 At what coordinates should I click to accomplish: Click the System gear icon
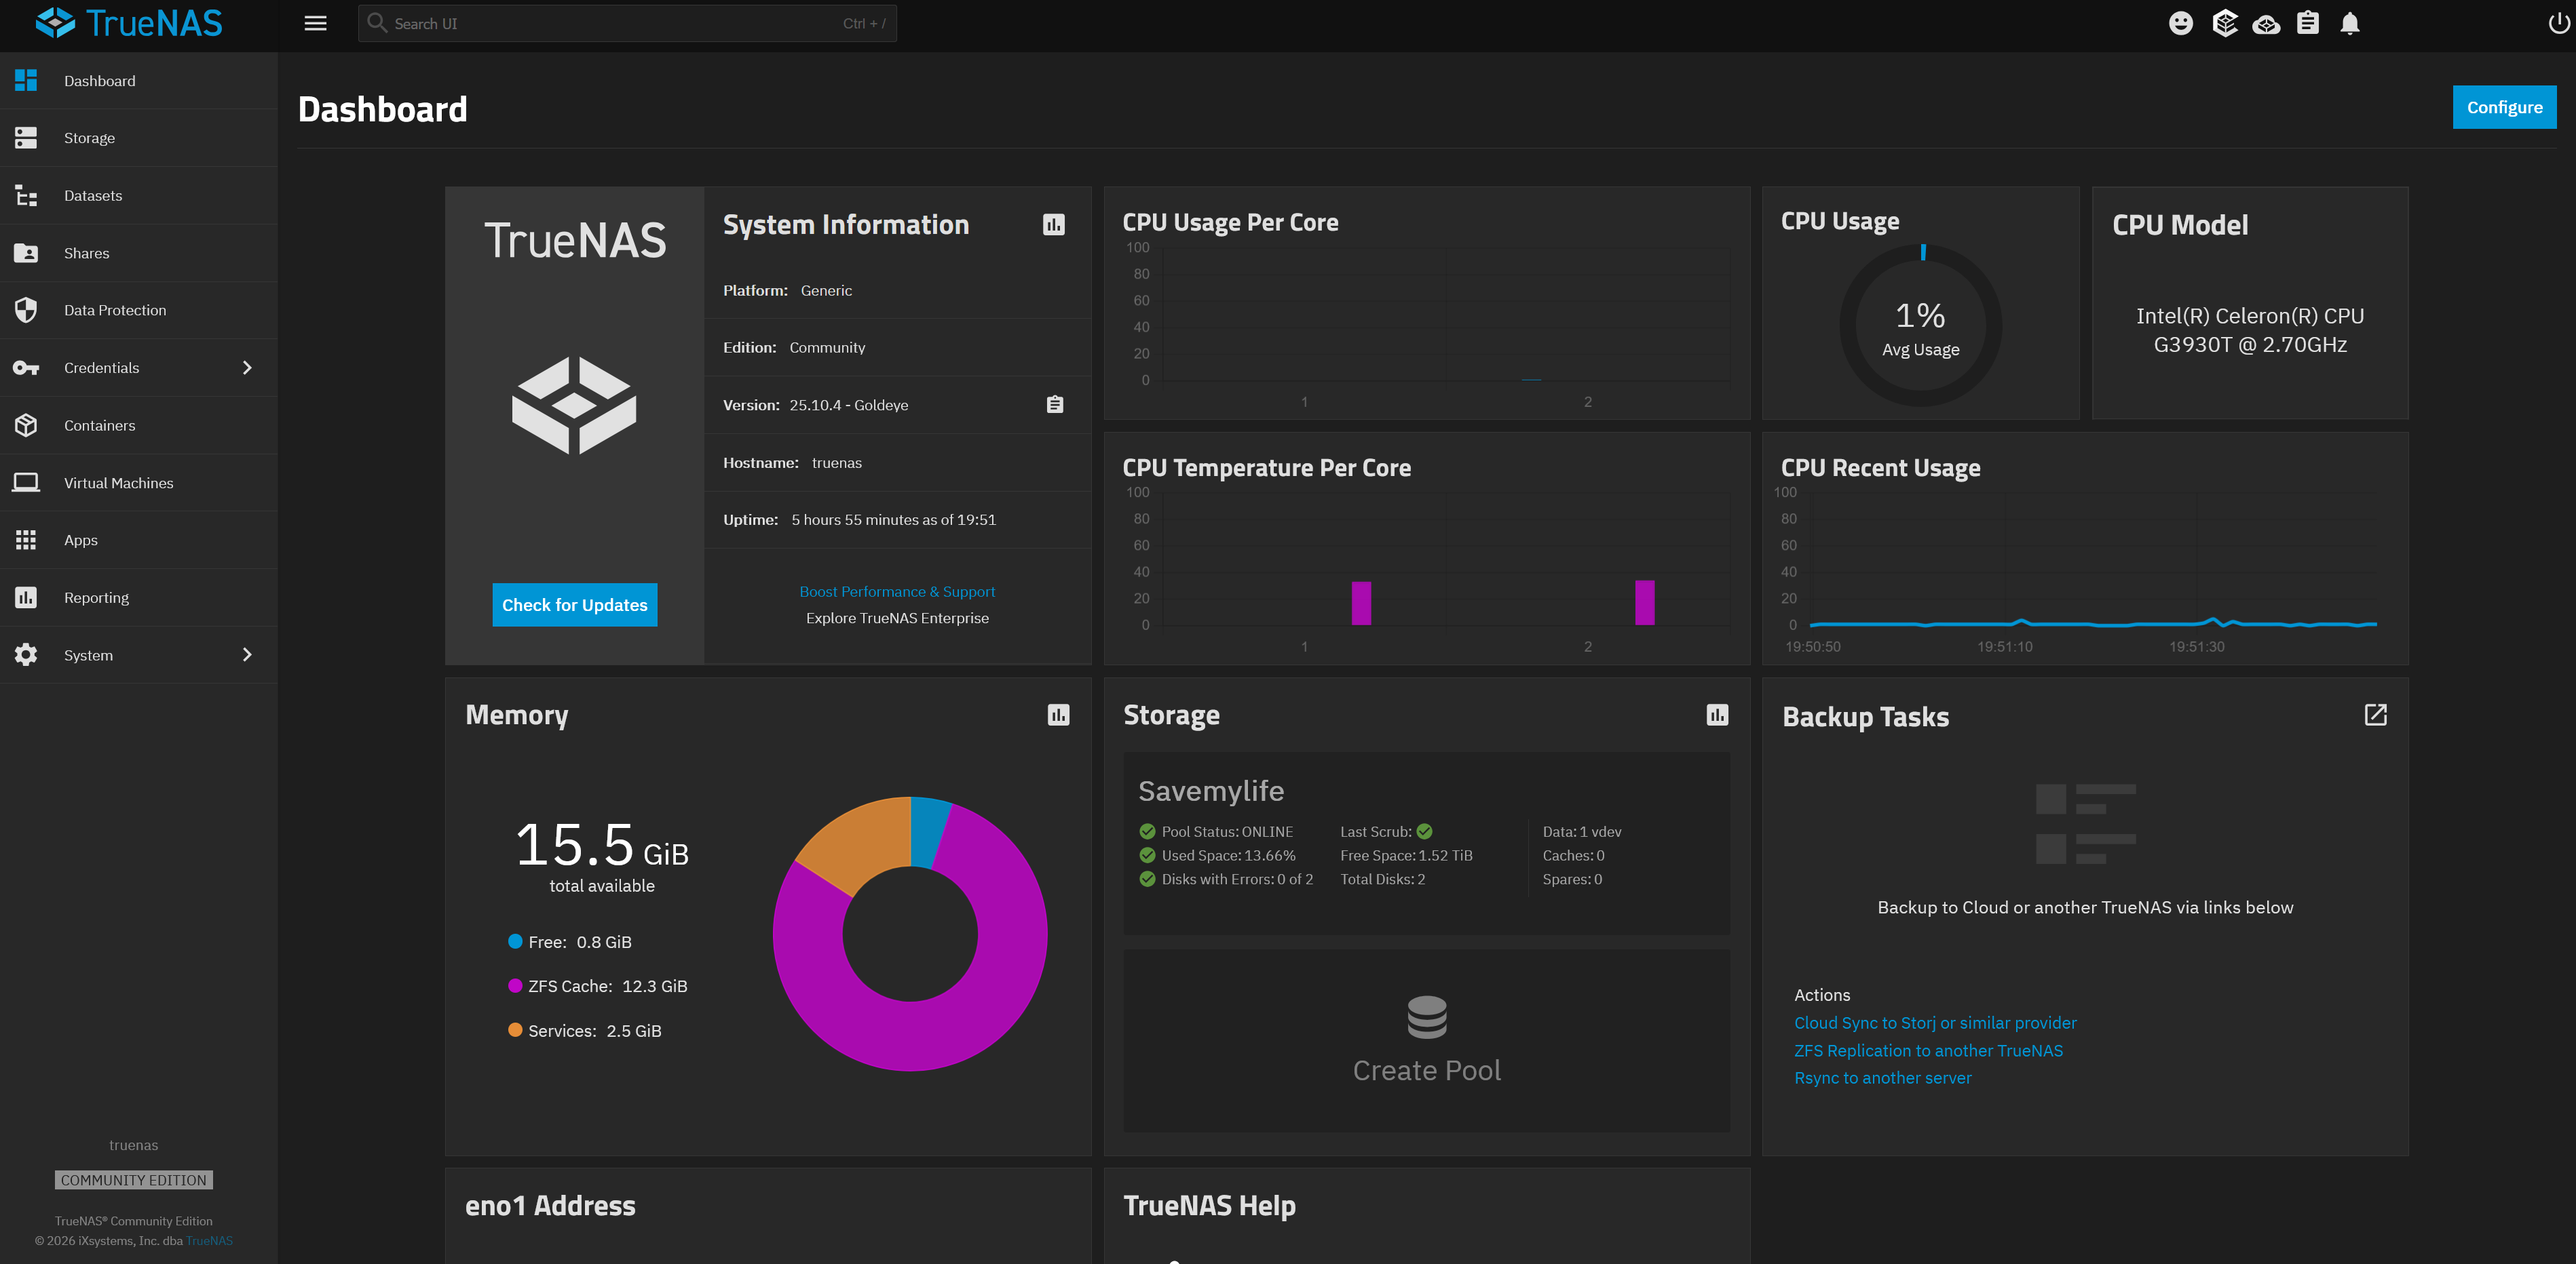pyautogui.click(x=26, y=654)
